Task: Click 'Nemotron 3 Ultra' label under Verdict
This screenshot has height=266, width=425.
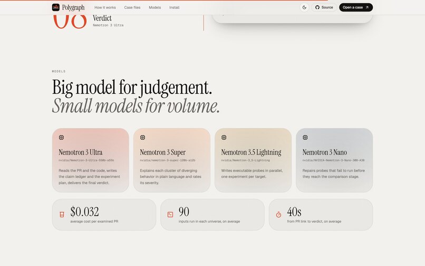Action: coord(108,25)
